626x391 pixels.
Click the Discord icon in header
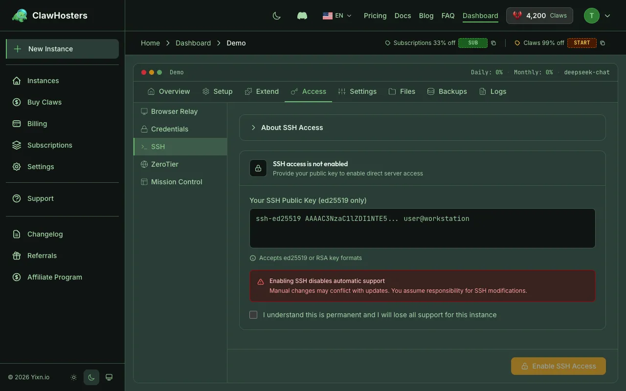coord(302,16)
